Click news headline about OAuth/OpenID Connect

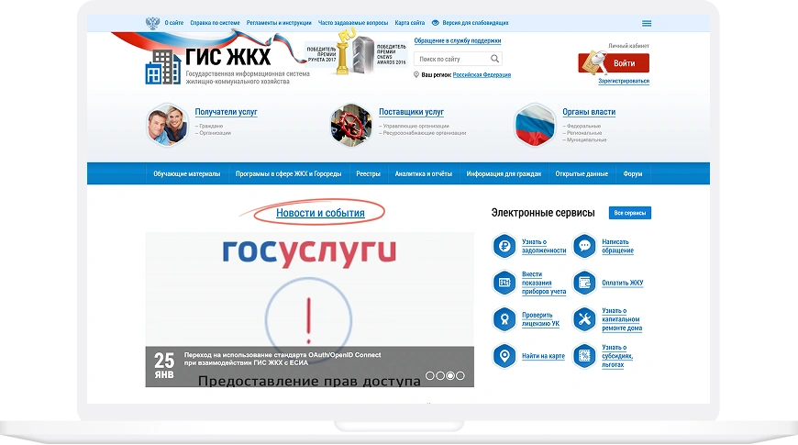pyautogui.click(x=283, y=359)
